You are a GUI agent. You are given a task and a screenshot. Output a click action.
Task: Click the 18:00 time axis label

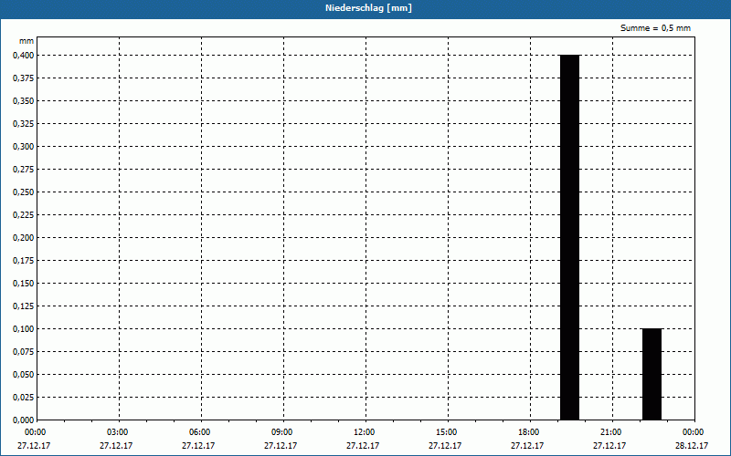(x=529, y=432)
